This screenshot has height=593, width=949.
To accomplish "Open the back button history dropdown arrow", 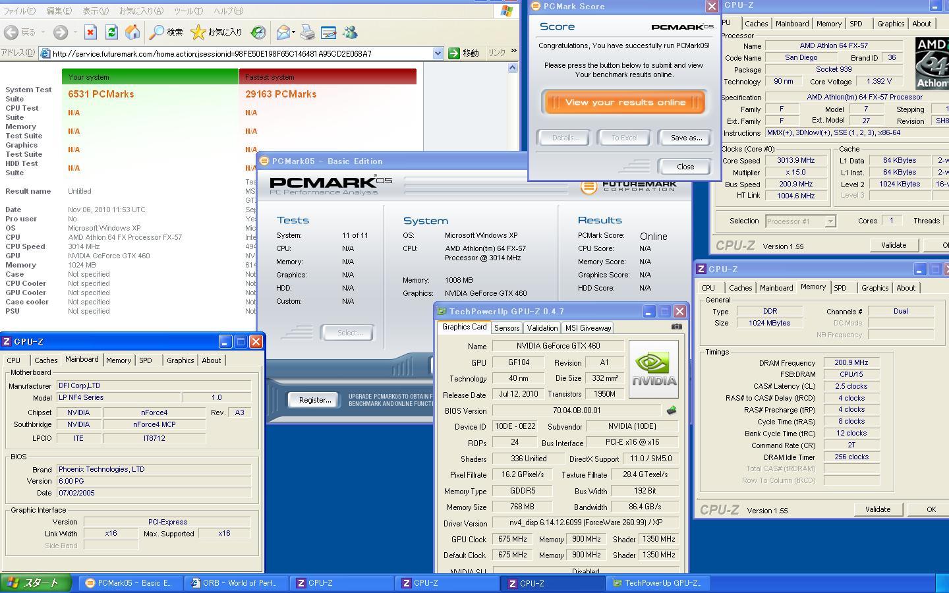I will point(43,32).
